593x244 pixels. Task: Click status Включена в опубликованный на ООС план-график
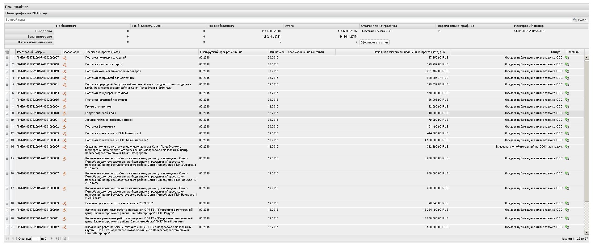point(529,147)
